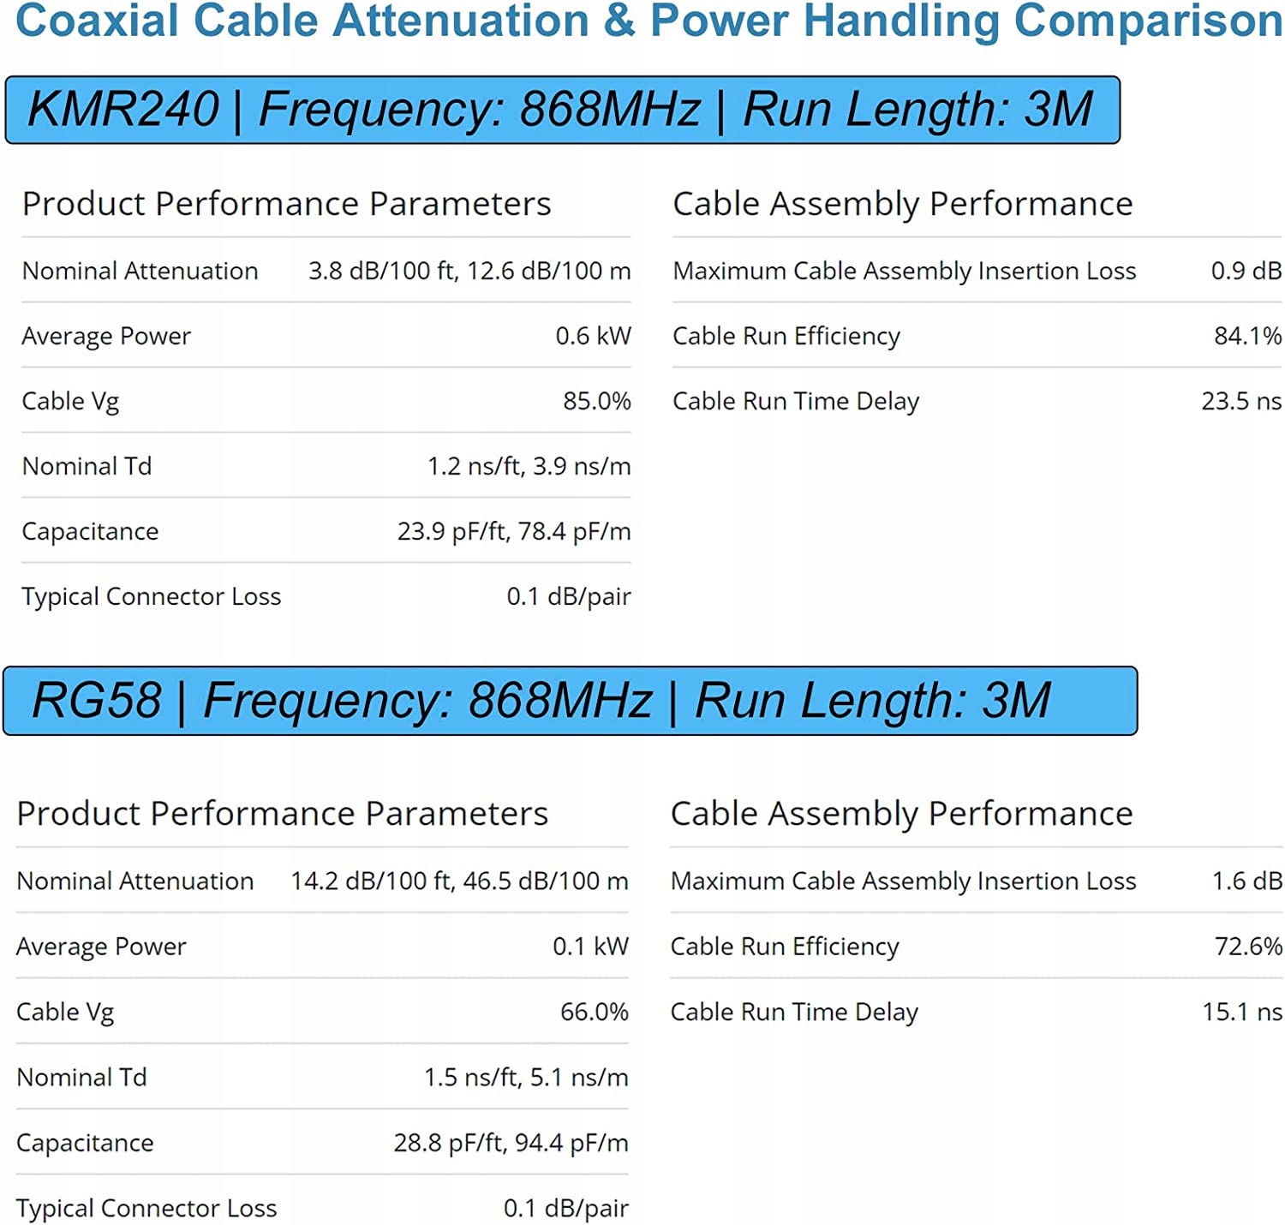Image resolution: width=1285 pixels, height=1225 pixels.
Task: Click the 15.1 ns time delay value
Action: (x=1242, y=1012)
